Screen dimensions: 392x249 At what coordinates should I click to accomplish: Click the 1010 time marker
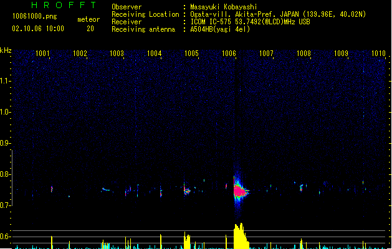tap(378, 54)
